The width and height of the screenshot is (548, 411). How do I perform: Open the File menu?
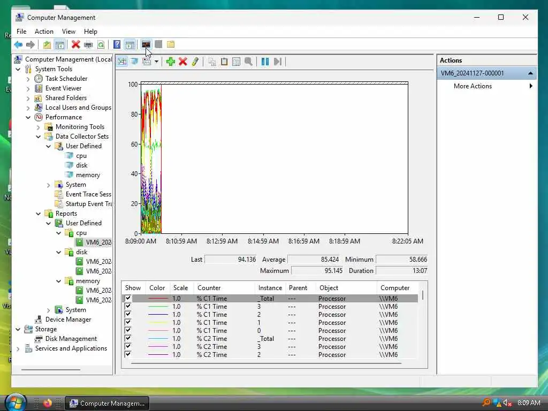pyautogui.click(x=21, y=32)
